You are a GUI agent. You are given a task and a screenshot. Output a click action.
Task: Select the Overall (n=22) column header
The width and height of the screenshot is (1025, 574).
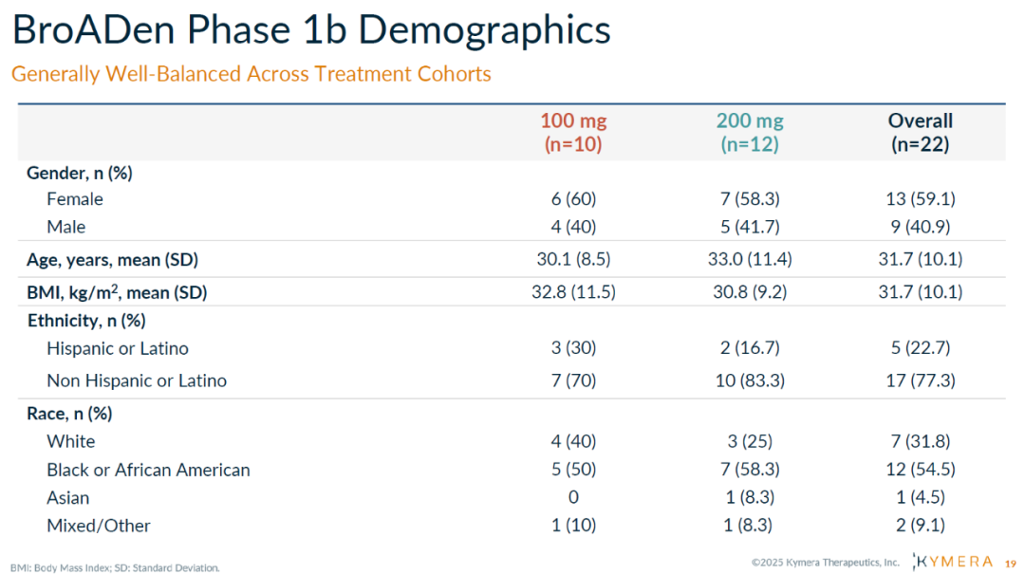tap(920, 132)
